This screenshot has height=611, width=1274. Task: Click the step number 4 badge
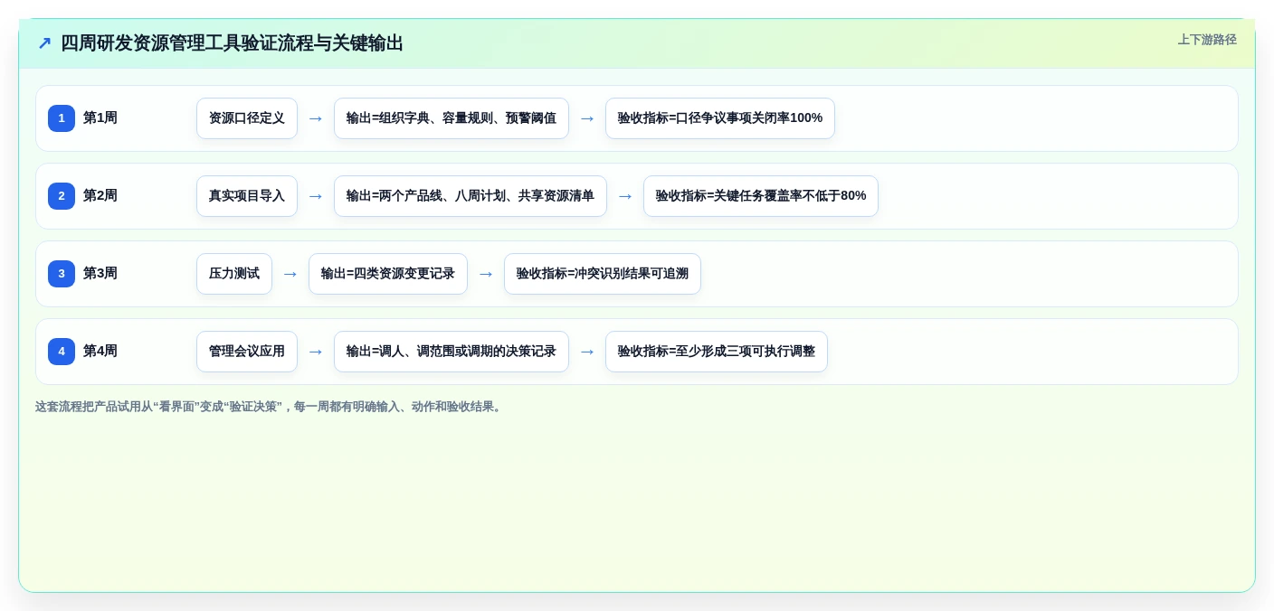point(62,352)
